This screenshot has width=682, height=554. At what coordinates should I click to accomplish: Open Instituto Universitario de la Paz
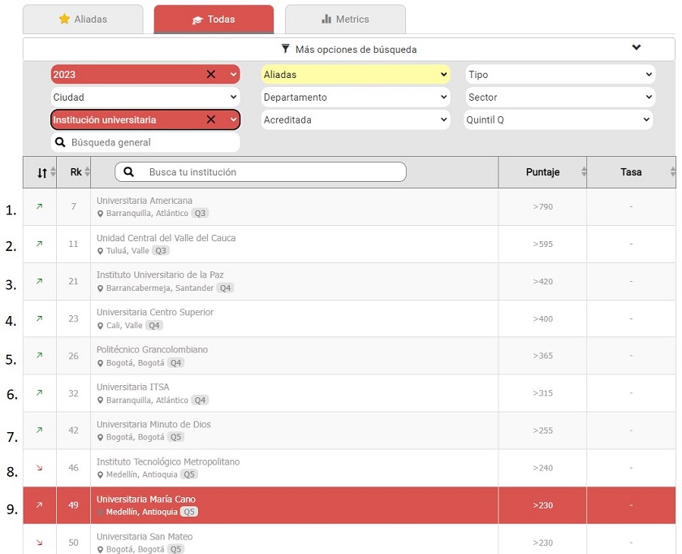click(160, 275)
